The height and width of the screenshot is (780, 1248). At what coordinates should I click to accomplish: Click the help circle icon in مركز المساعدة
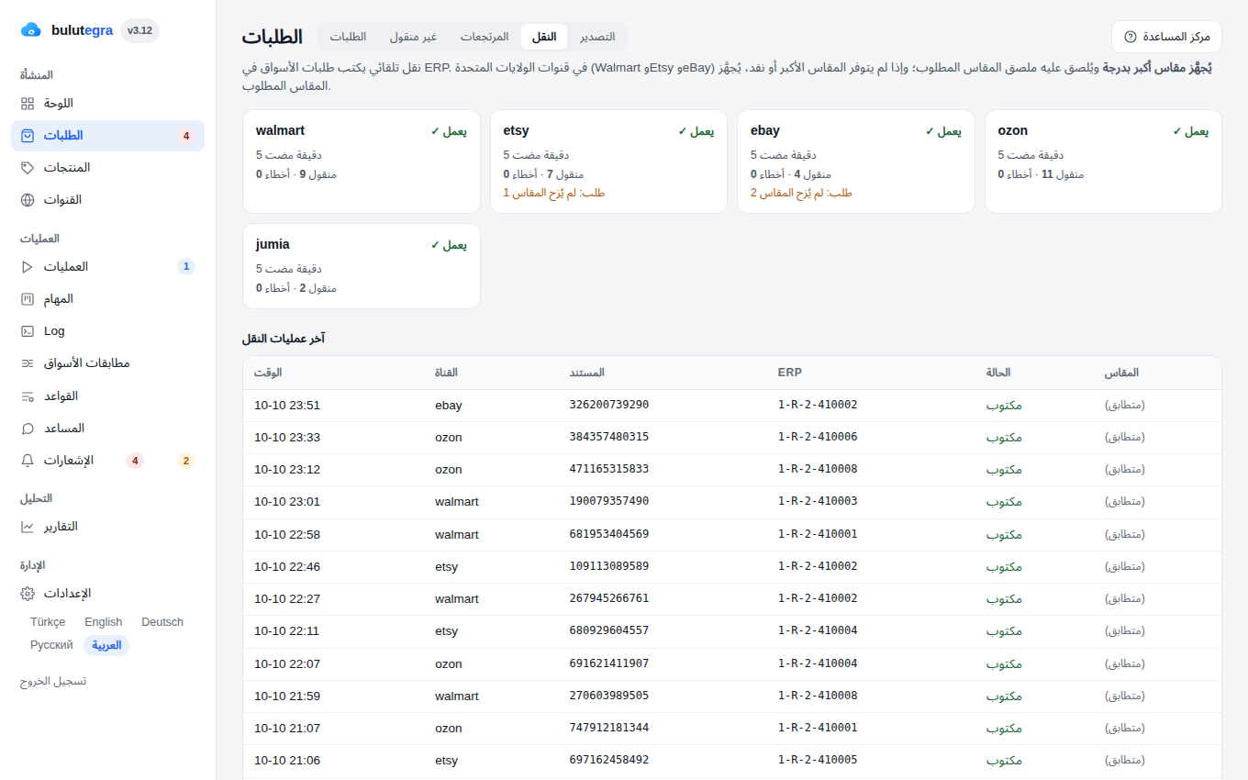click(1131, 37)
